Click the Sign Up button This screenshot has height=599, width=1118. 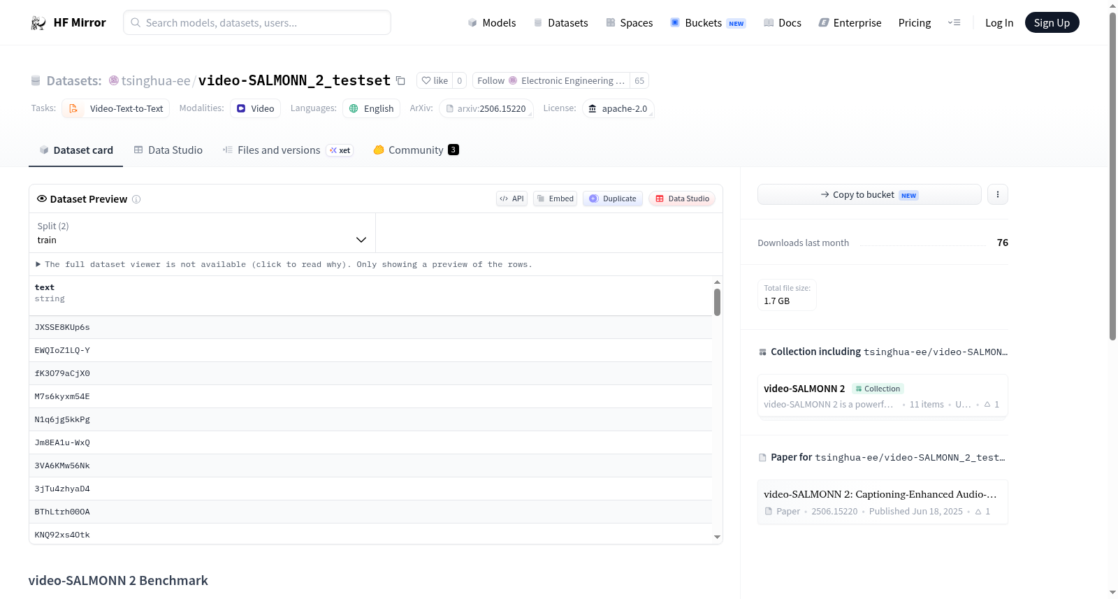click(1052, 23)
